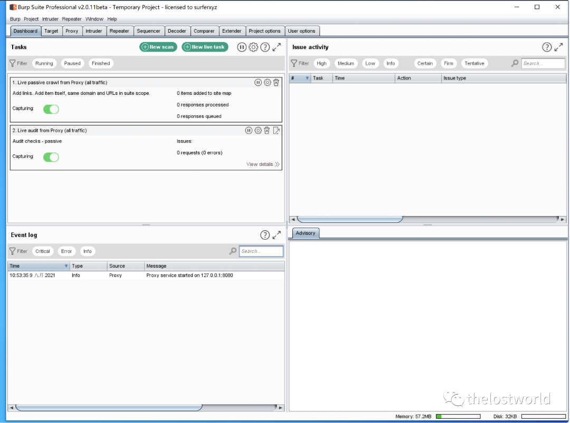Pause the Live passive crawl task

[x=258, y=82]
